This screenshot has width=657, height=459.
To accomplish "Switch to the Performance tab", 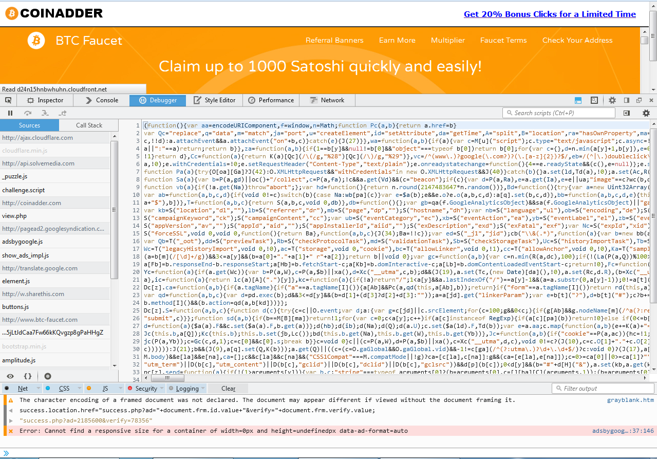I will pyautogui.click(x=271, y=100).
